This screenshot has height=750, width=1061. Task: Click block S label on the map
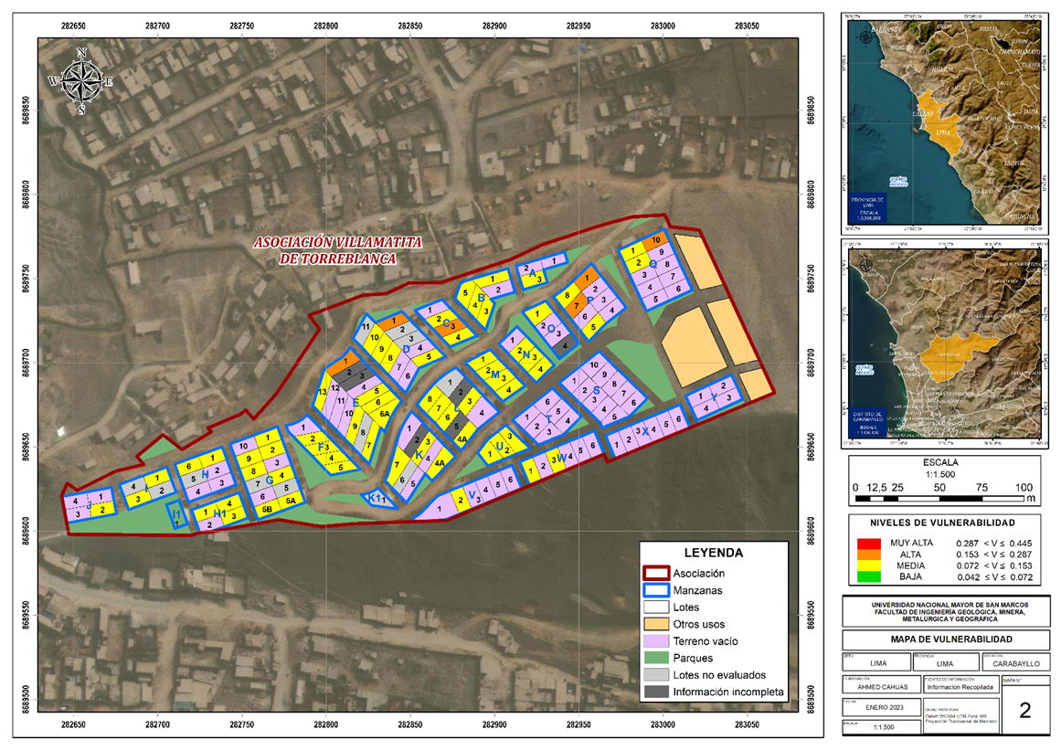(596, 391)
